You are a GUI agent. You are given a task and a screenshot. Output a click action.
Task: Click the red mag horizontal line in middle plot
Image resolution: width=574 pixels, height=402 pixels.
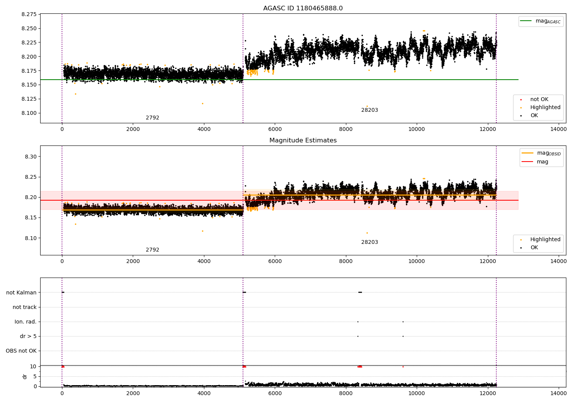coord(279,200)
